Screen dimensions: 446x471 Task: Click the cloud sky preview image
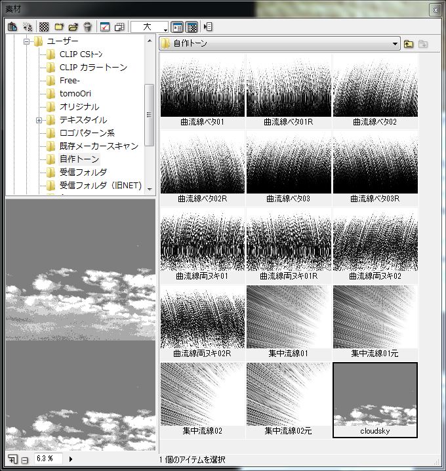point(81,325)
